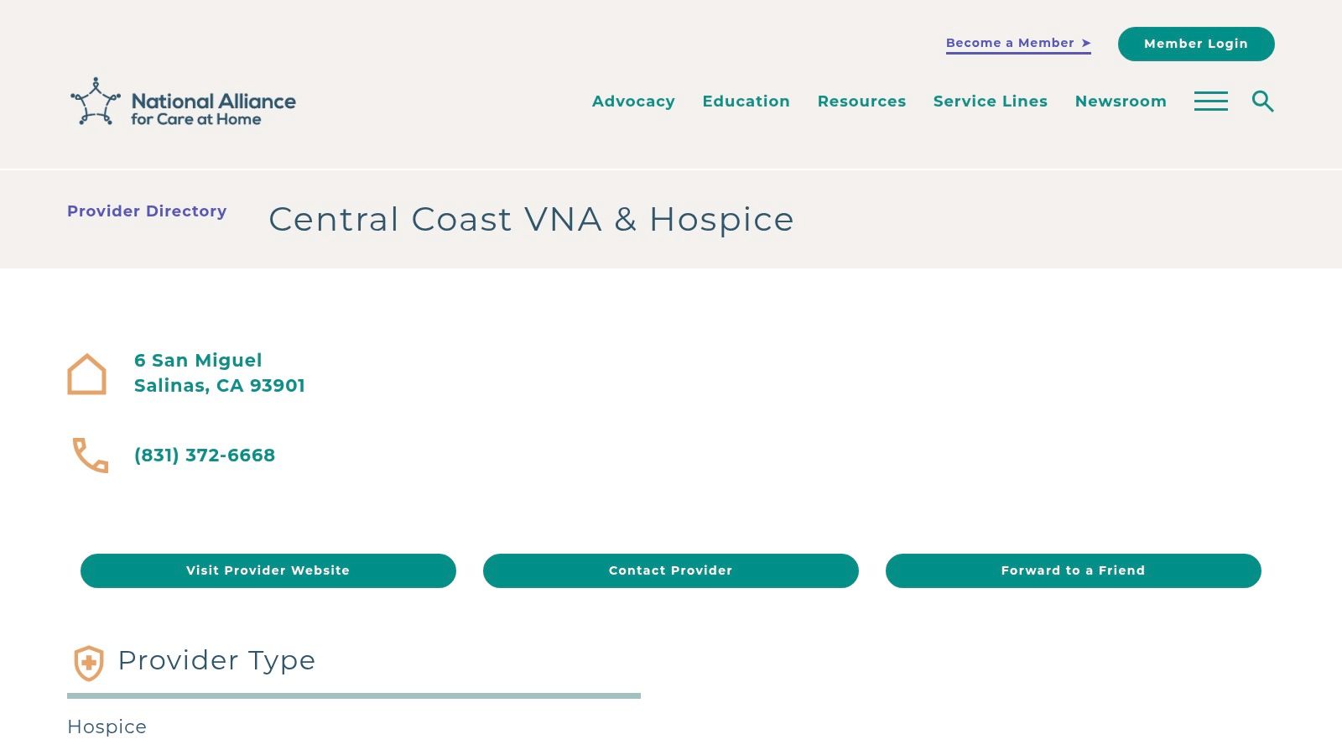The image size is (1342, 755).
Task: Open the Resources dropdown
Action: (861, 101)
